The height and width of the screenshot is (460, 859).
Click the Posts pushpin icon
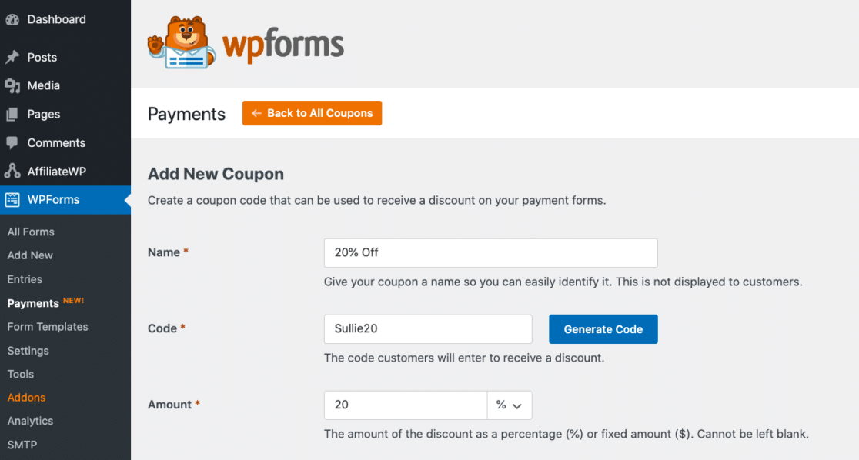pyautogui.click(x=12, y=57)
